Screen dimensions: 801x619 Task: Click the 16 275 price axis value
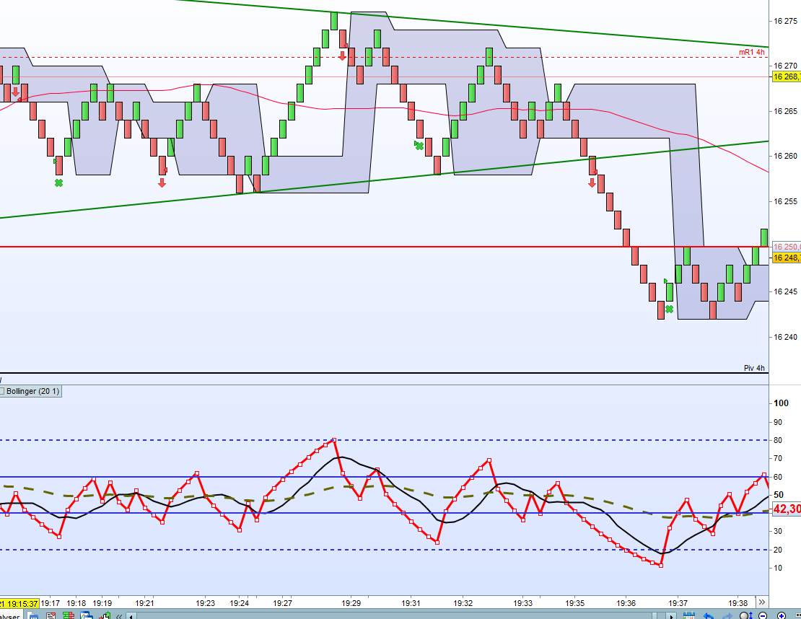point(785,21)
